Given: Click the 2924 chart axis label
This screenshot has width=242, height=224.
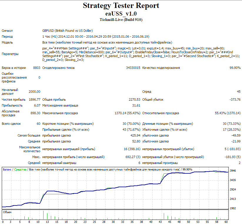Looking at the screenshot, I should (x=233, y=189).
